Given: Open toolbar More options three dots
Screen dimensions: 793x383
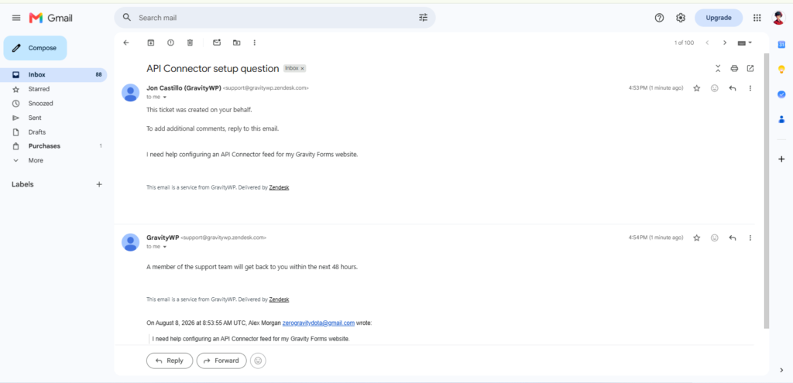Looking at the screenshot, I should 254,43.
